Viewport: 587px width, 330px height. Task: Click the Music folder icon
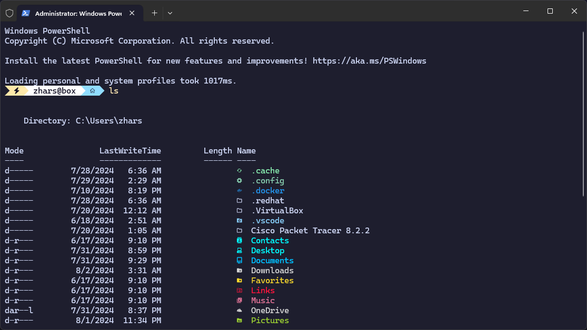coord(240,301)
